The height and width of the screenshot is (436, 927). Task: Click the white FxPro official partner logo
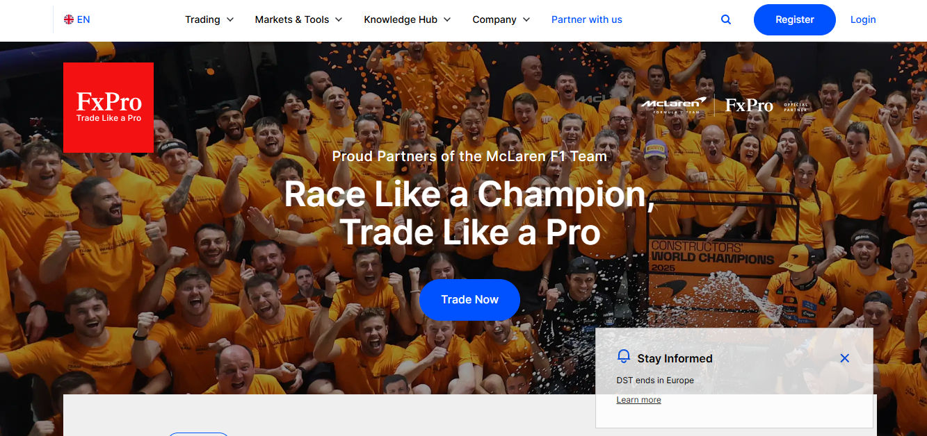pyautogui.click(x=766, y=106)
